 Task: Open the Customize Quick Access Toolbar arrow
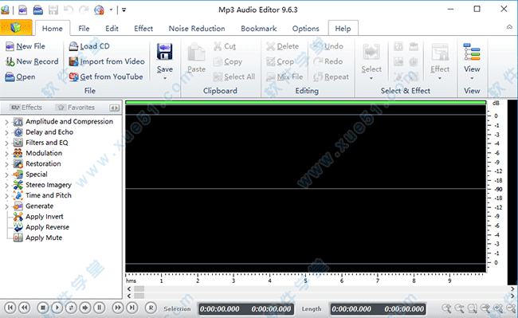124,10
